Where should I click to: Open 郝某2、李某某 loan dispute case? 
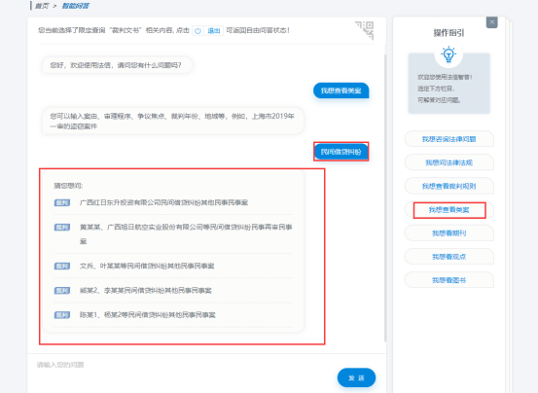click(146, 291)
